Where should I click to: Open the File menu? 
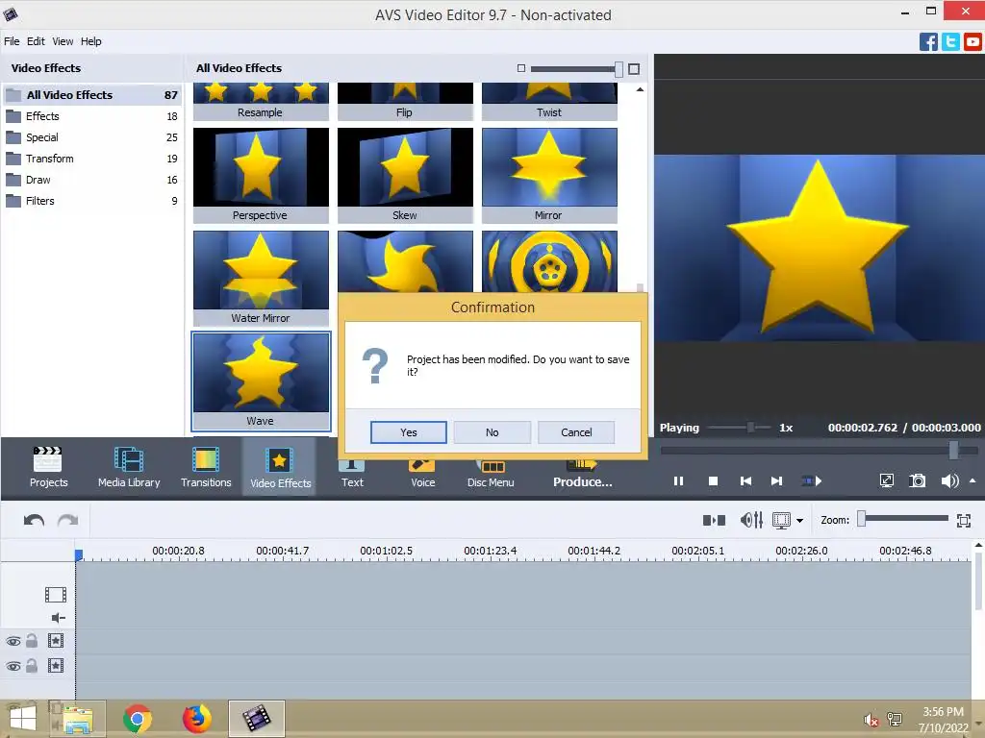pos(12,41)
